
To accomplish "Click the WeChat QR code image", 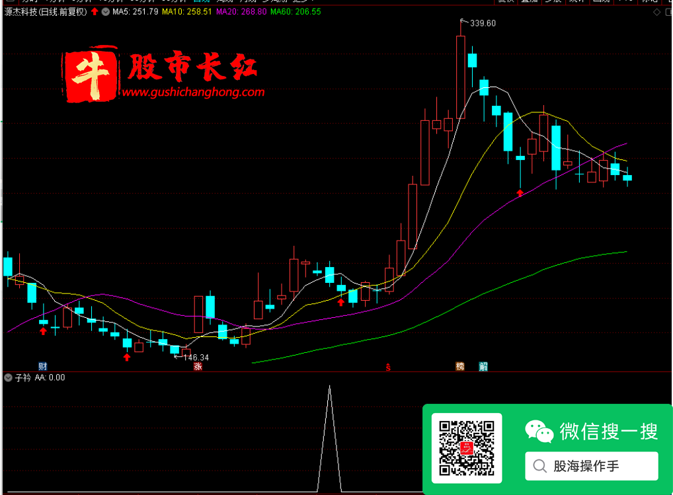I will [467, 448].
